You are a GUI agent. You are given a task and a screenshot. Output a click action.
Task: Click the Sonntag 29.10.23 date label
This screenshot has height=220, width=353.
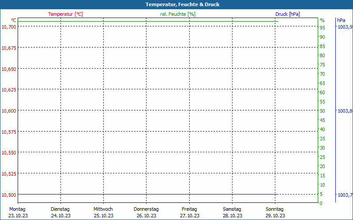[274, 212]
